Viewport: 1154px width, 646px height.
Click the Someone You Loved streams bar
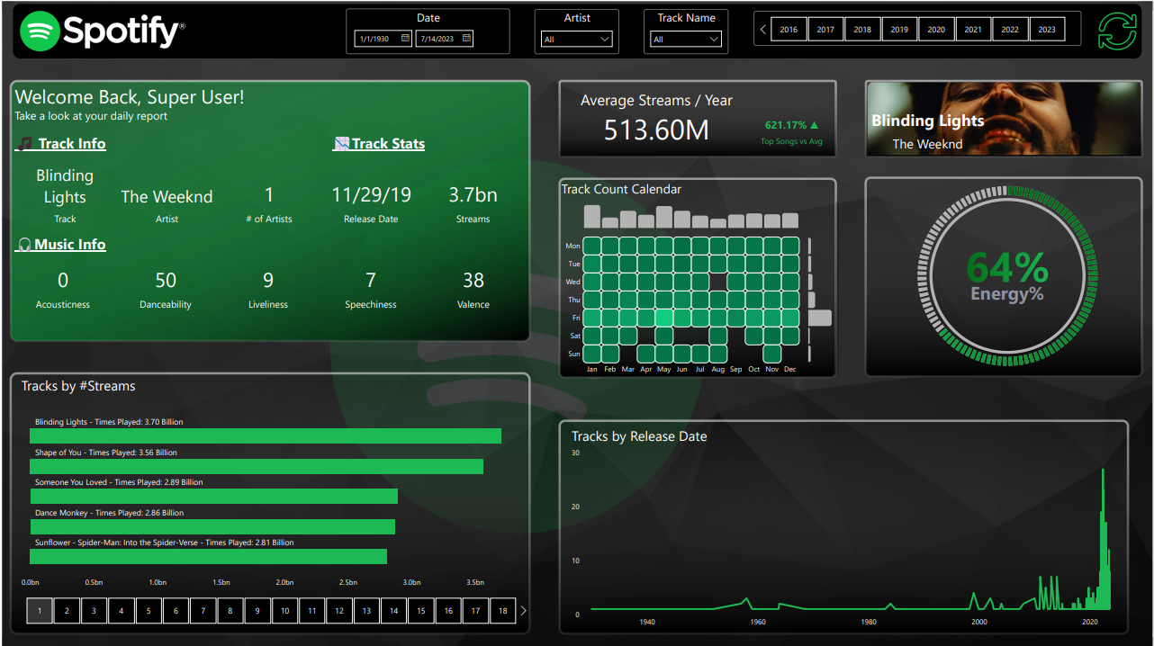[213, 497]
